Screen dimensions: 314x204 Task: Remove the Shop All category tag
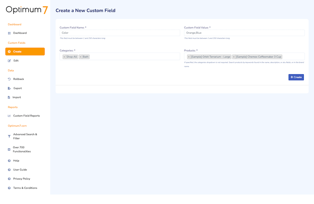[64, 57]
